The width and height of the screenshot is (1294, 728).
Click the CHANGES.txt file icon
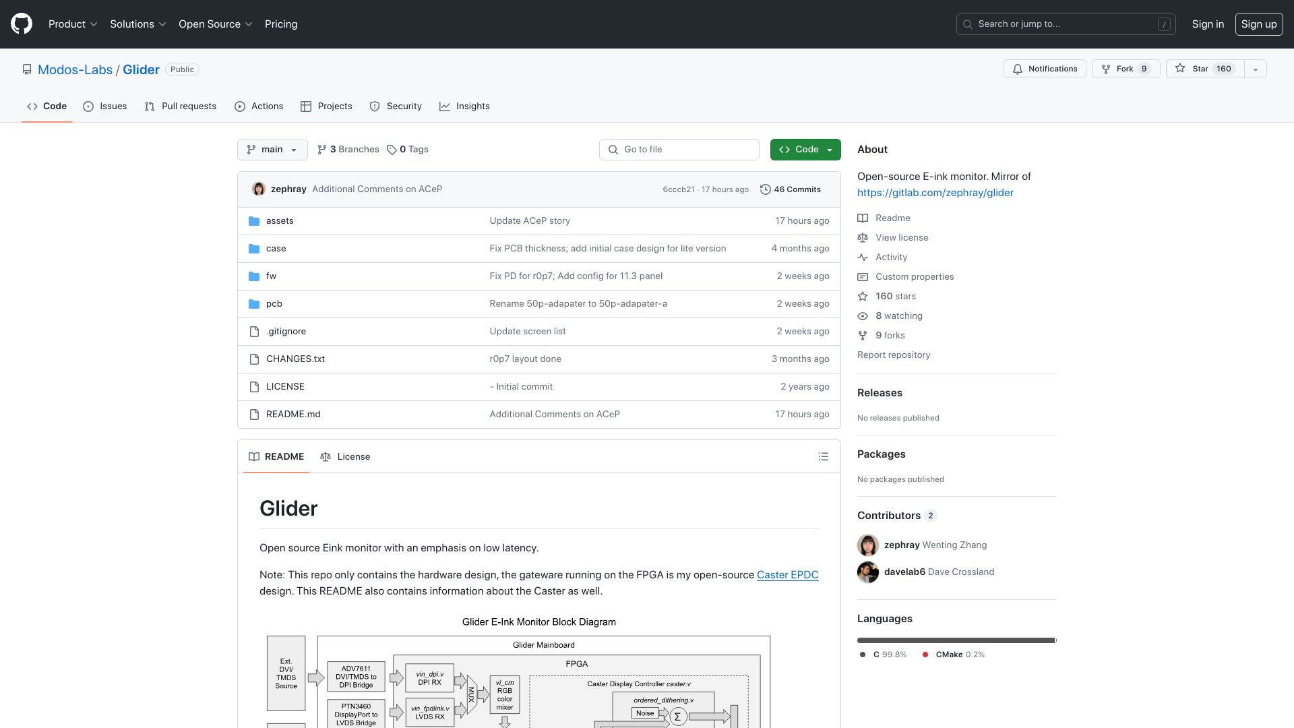tap(254, 359)
